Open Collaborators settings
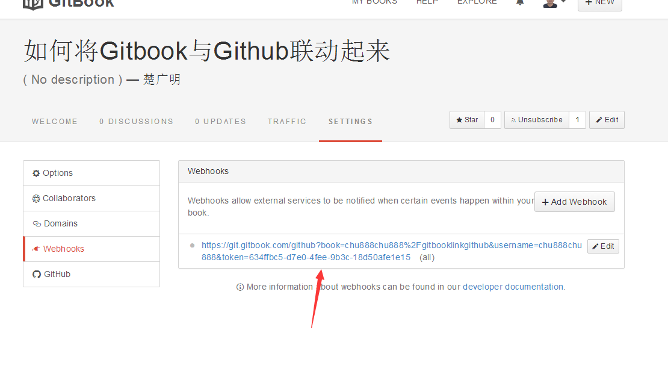The image size is (668, 380). coord(91,198)
